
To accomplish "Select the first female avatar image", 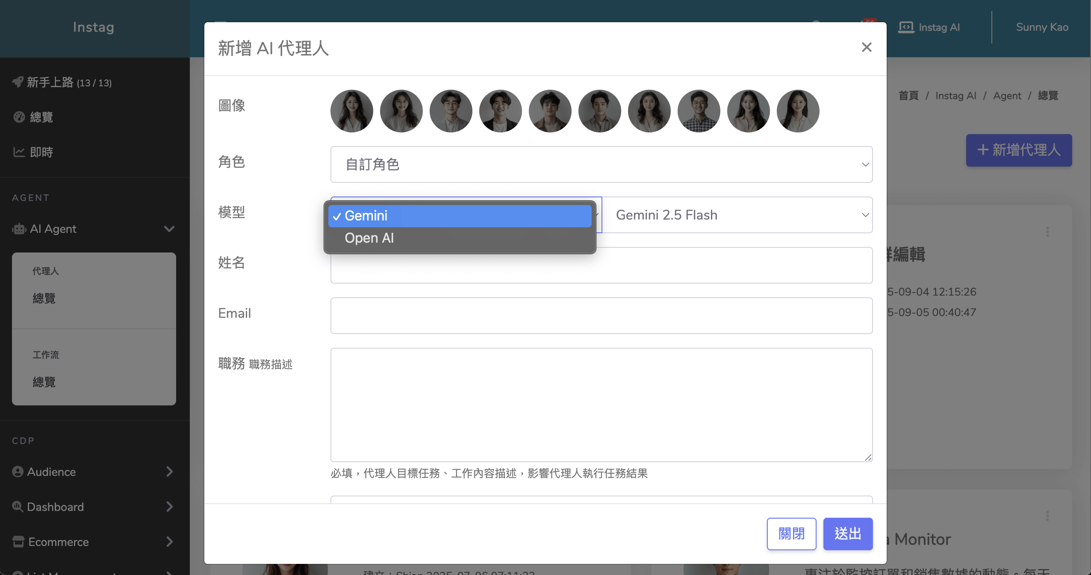I will point(351,111).
